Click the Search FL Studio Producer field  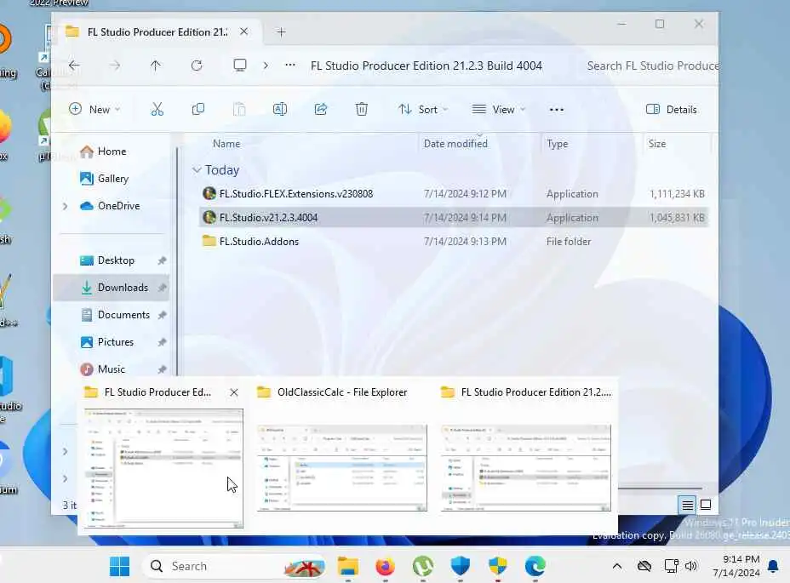652,66
